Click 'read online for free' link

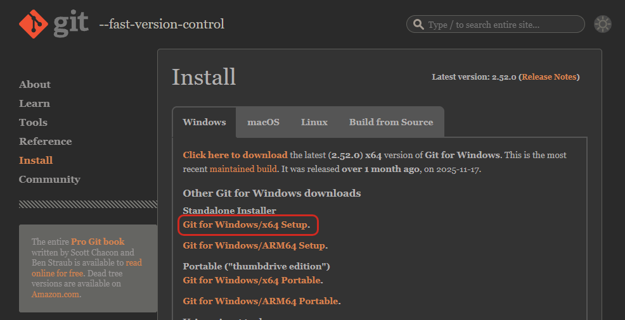point(86,268)
